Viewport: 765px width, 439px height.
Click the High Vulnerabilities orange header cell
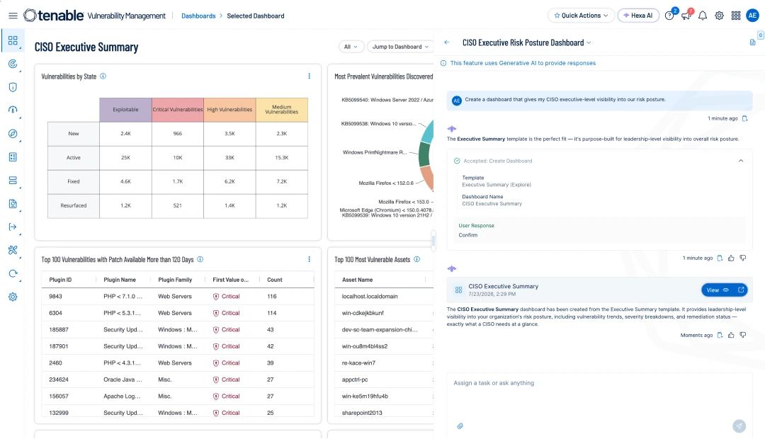point(229,110)
